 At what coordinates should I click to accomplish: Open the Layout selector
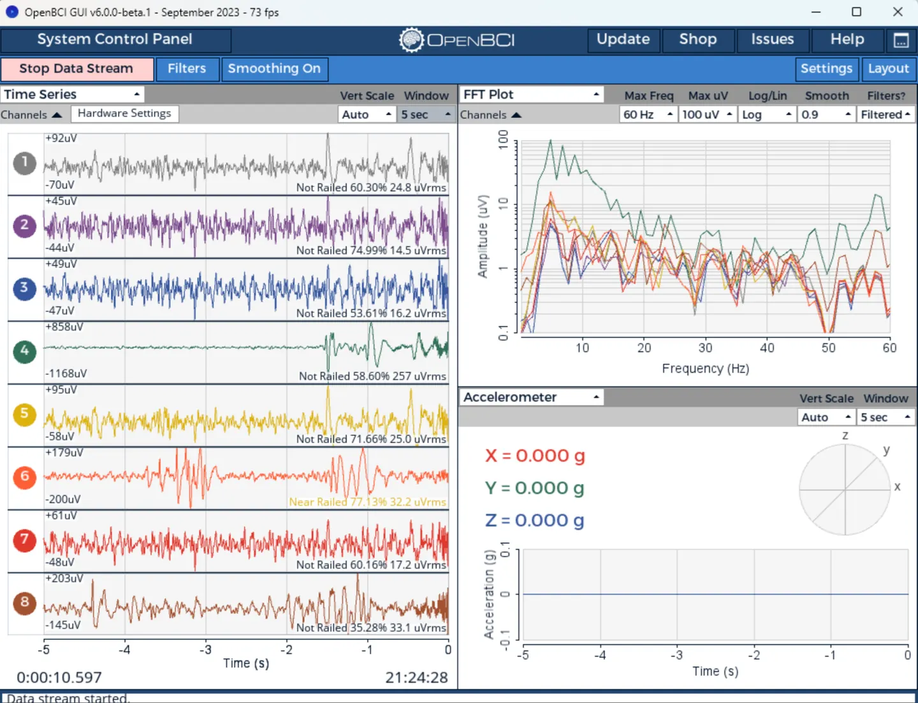(x=888, y=69)
